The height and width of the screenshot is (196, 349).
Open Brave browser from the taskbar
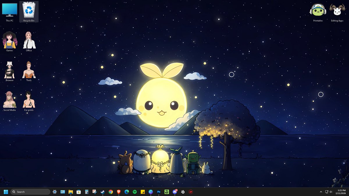tap(118, 192)
